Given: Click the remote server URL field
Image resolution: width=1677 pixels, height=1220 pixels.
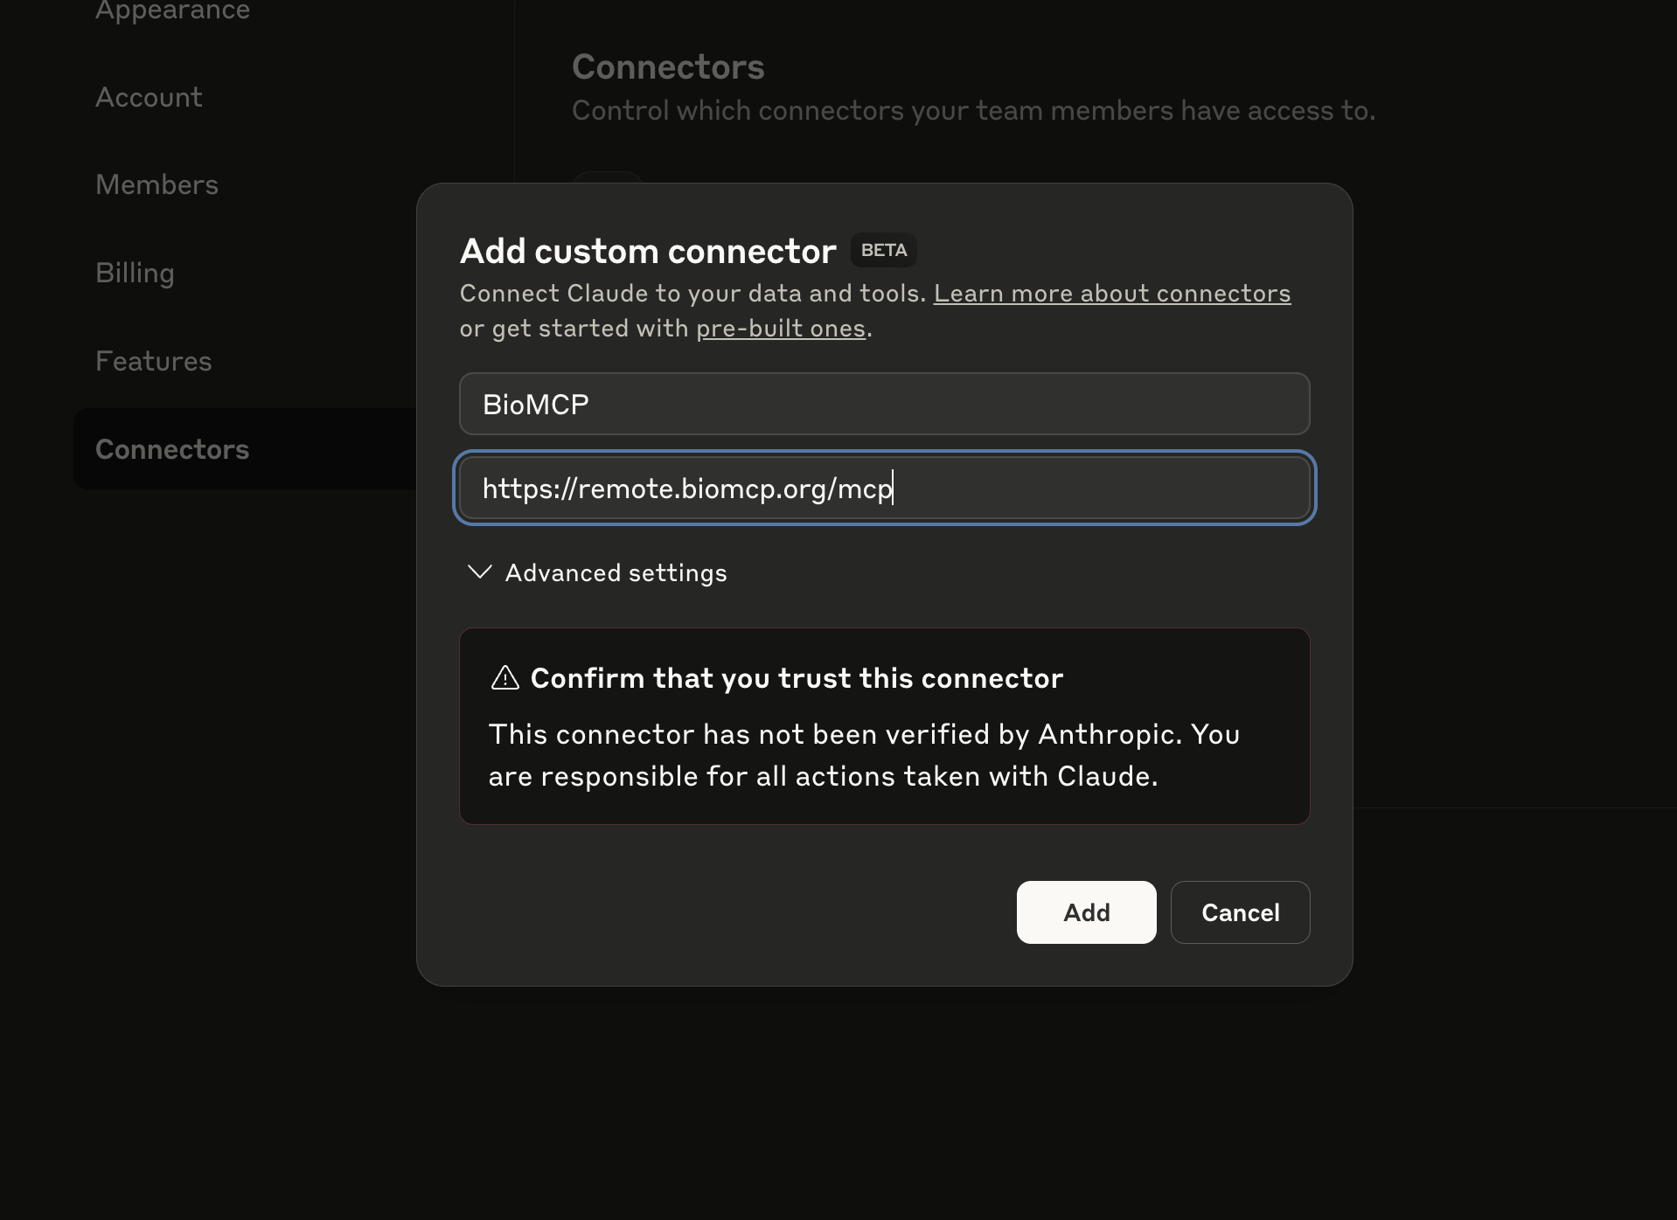Looking at the screenshot, I should pyautogui.click(x=885, y=488).
